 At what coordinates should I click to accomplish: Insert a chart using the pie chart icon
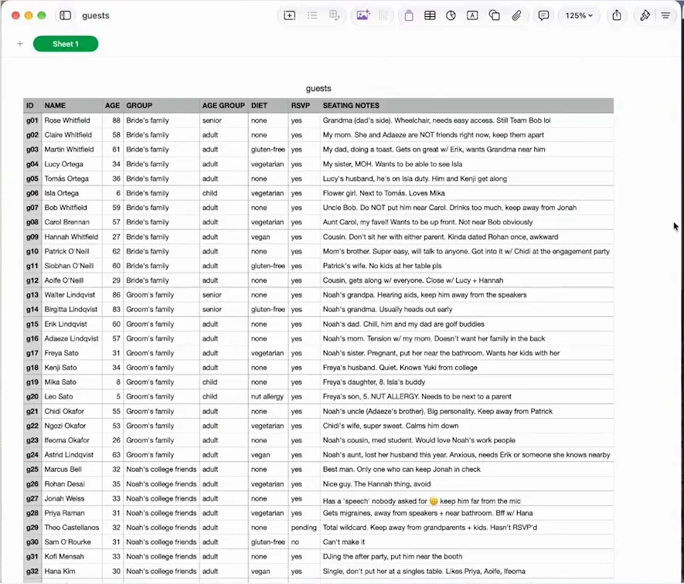451,15
